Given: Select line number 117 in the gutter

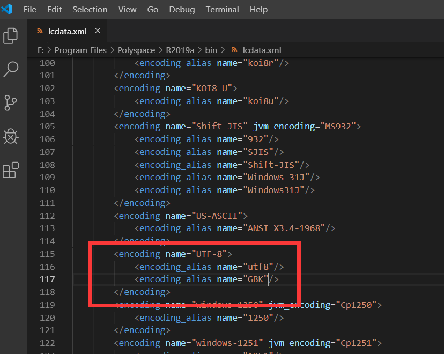Looking at the screenshot, I should pyautogui.click(x=47, y=279).
